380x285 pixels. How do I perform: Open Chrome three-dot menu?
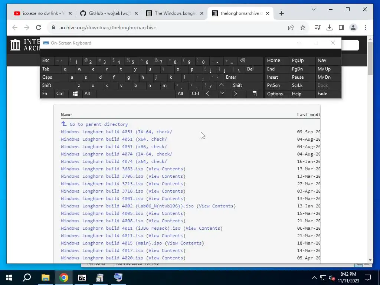pos(365,27)
